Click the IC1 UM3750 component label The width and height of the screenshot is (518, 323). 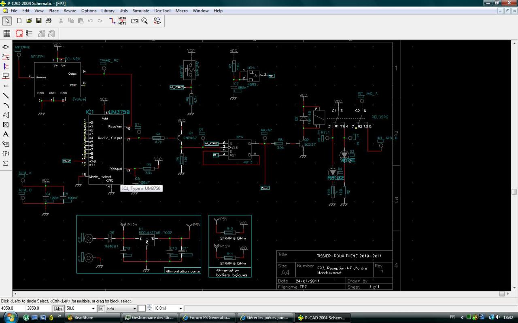[108, 112]
